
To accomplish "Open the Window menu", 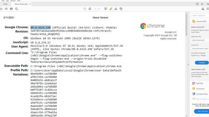I will tap(13, 1).
